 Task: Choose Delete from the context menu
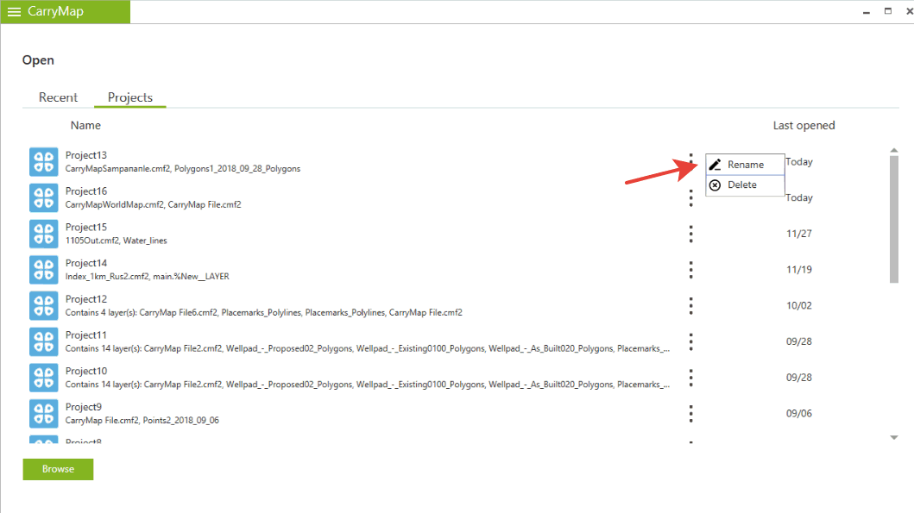pos(741,185)
